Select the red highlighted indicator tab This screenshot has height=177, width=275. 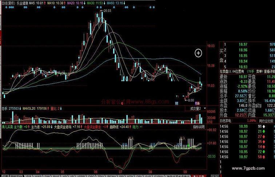199,176
